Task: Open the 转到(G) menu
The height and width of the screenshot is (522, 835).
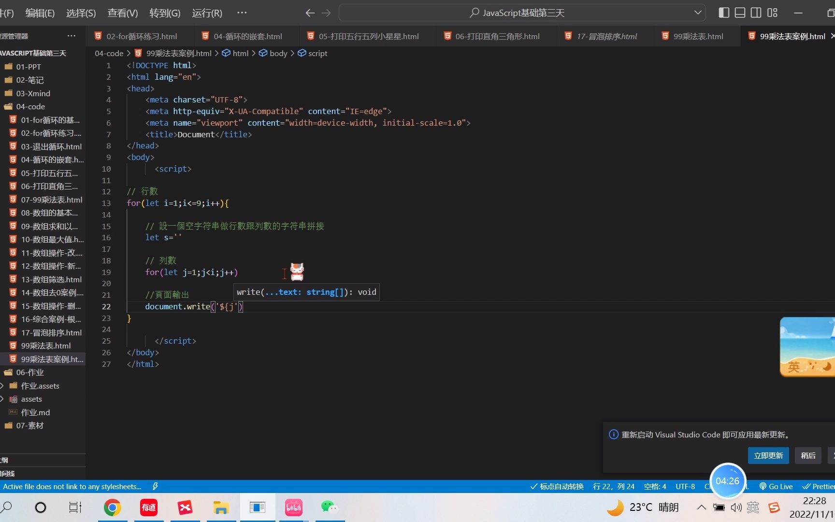Action: (x=165, y=13)
